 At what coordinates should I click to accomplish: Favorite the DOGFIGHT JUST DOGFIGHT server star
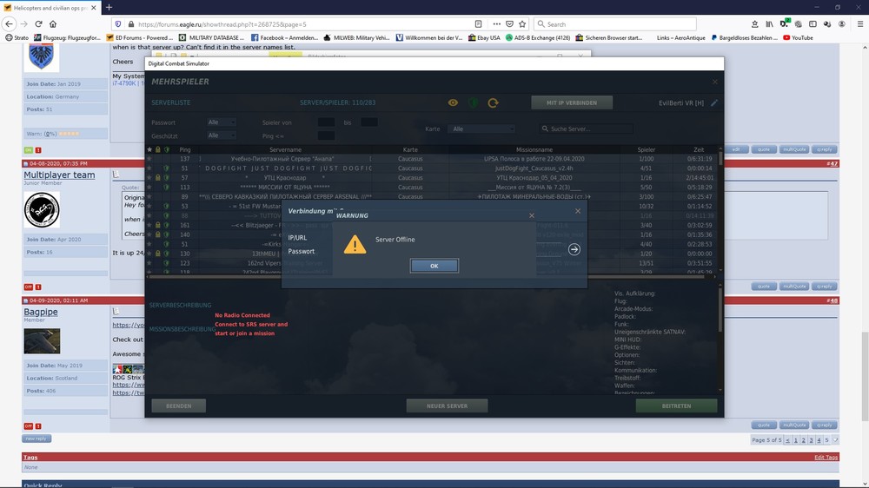click(149, 168)
